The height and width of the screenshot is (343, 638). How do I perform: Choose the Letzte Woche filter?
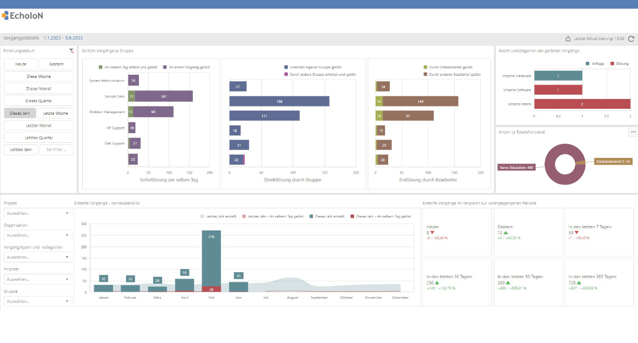click(56, 113)
